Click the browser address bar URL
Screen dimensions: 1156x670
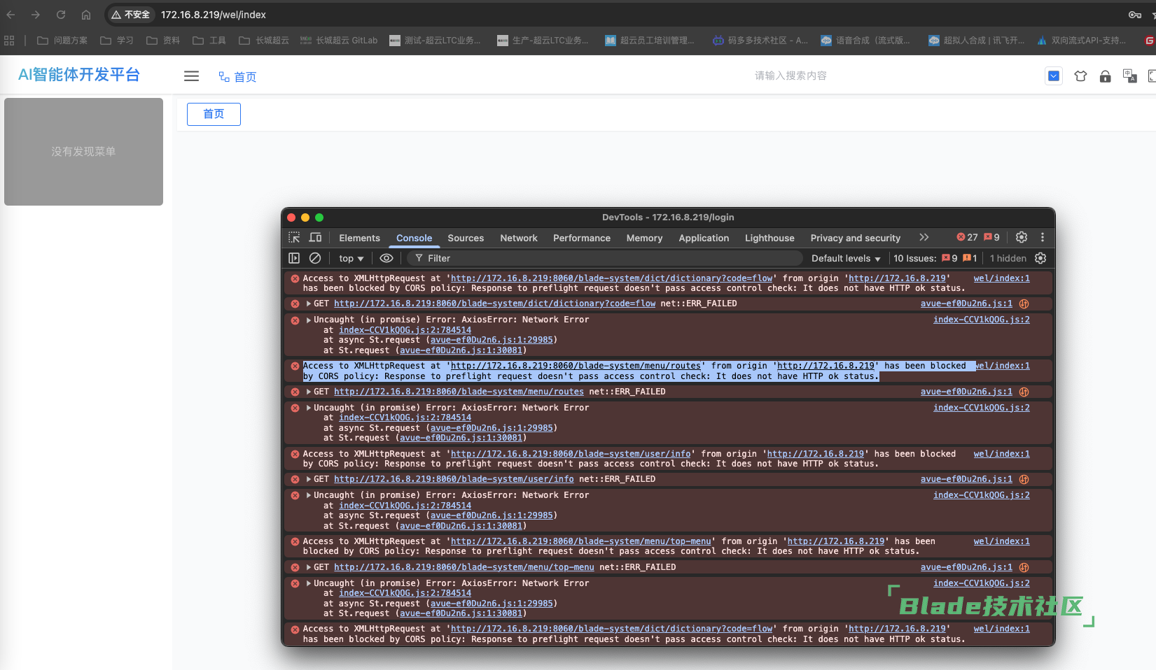[214, 15]
